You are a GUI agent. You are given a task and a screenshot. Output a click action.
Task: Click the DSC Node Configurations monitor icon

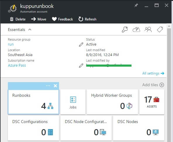[x=103, y=132]
